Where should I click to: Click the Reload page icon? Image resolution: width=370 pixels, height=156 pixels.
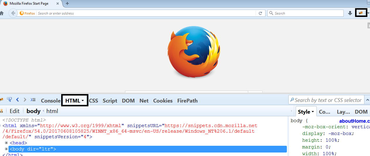260,13
